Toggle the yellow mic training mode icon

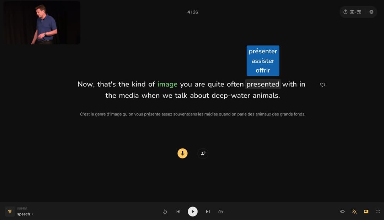(10, 211)
